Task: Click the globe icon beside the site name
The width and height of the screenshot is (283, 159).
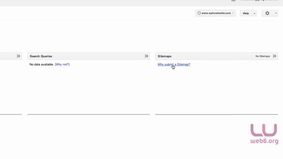Action: pos(199,13)
